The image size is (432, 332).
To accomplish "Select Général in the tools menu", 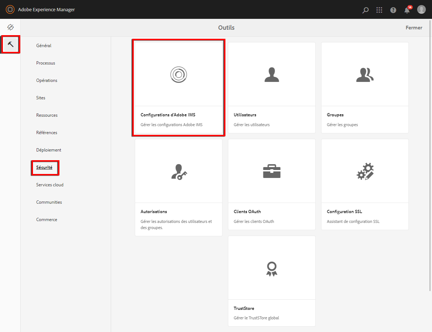I will click(44, 45).
